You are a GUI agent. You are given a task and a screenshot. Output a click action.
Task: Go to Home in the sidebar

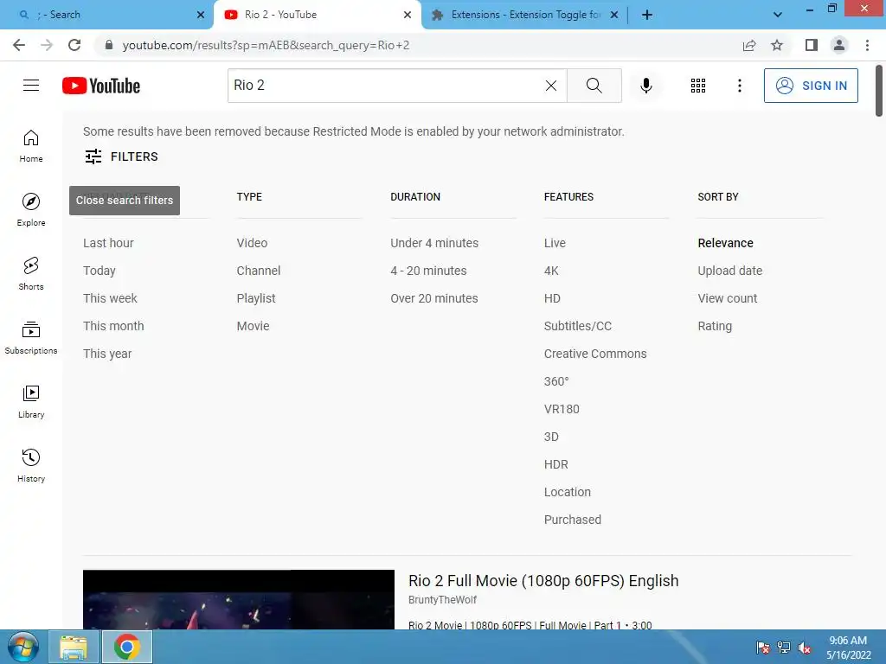31,146
